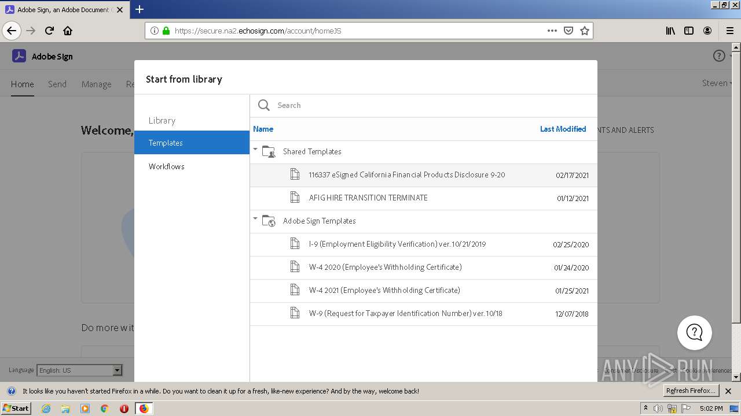Select AFIG HIRE TRANSITION TERMINATE template
This screenshot has width=741, height=416.
[x=423, y=198]
